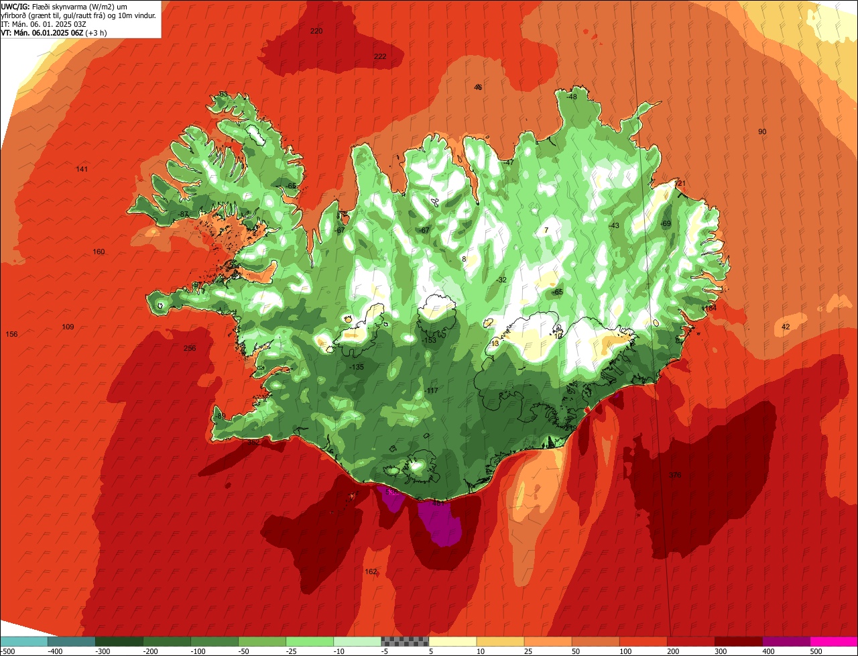Pick the pale green swatch between -10 and -5
The image size is (858, 656).
(357, 641)
